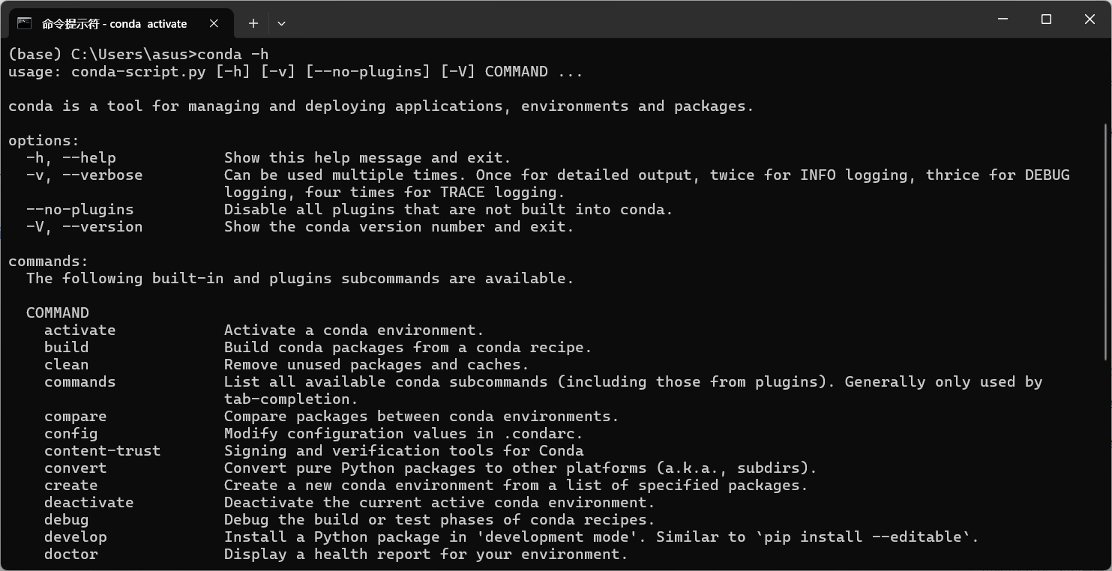Select the doctor command text
The width and height of the screenshot is (1112, 571).
[70, 554]
